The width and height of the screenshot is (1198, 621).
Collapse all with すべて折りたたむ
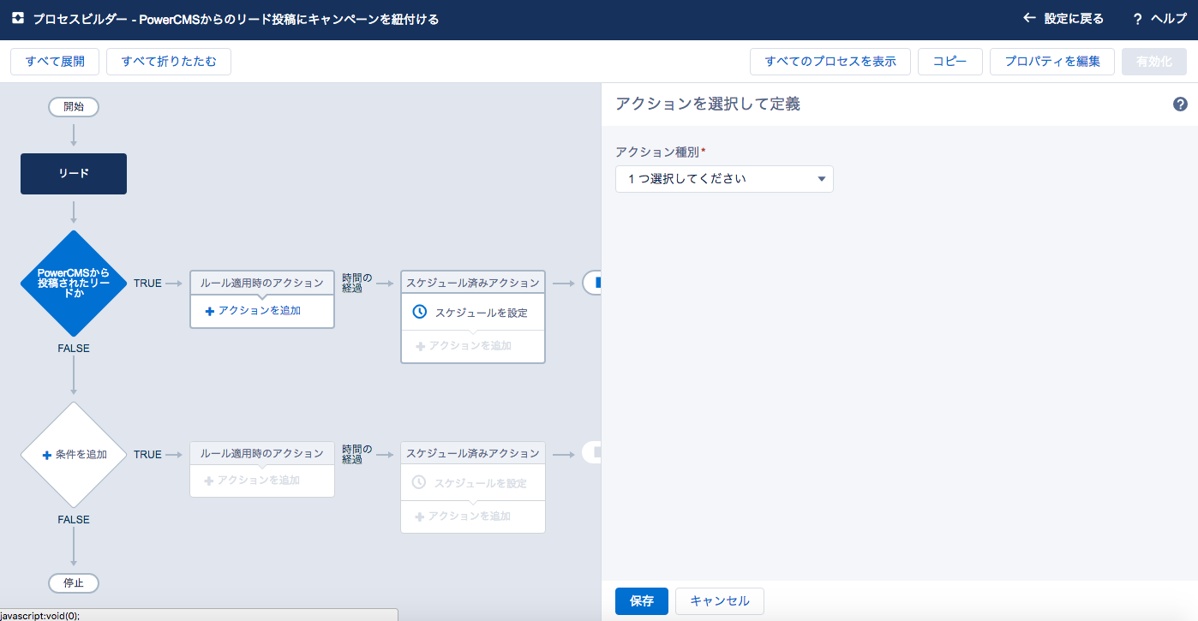pos(169,62)
